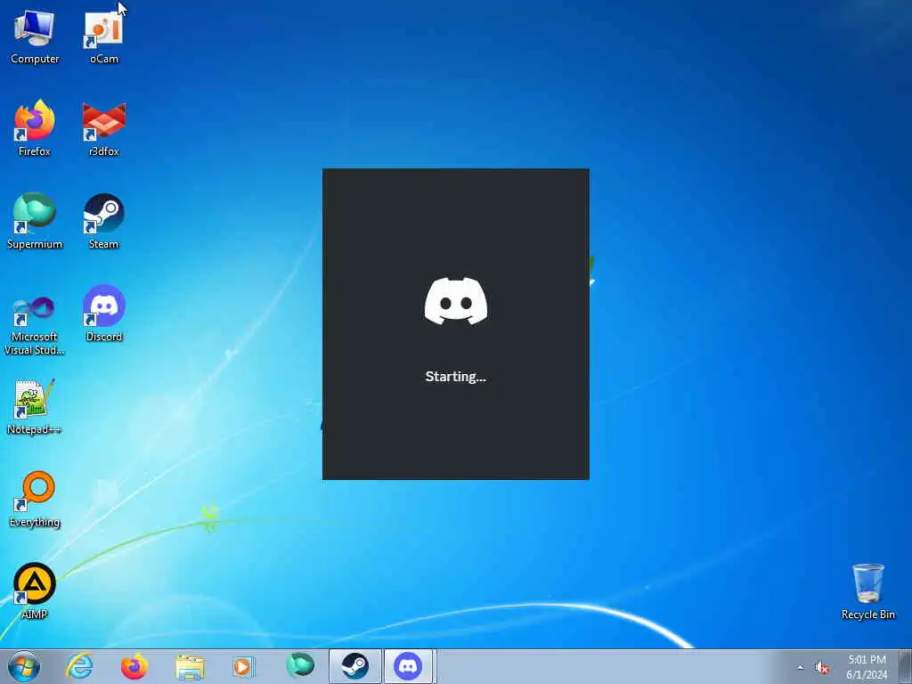This screenshot has height=684, width=912.
Task: Switch to Steam taskbar button
Action: tap(354, 666)
